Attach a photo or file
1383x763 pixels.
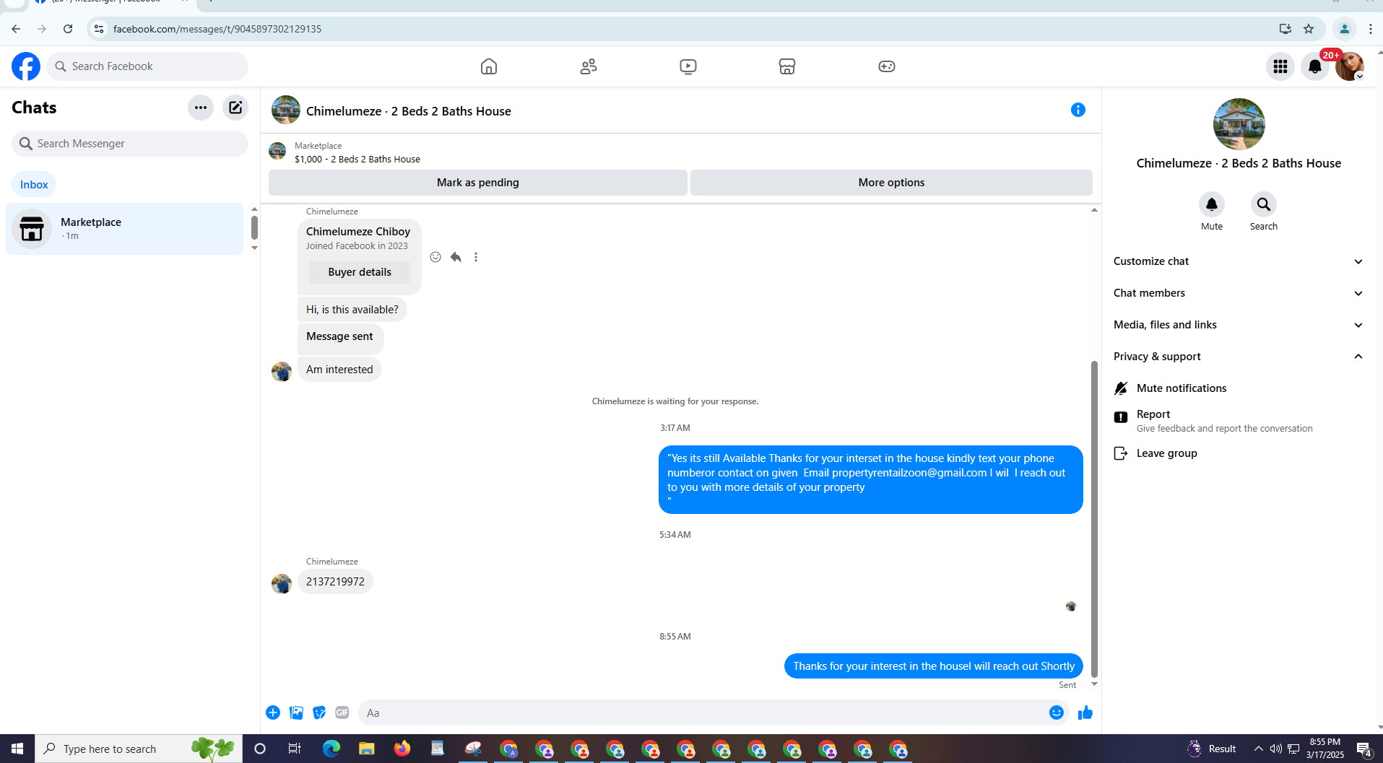pos(296,712)
